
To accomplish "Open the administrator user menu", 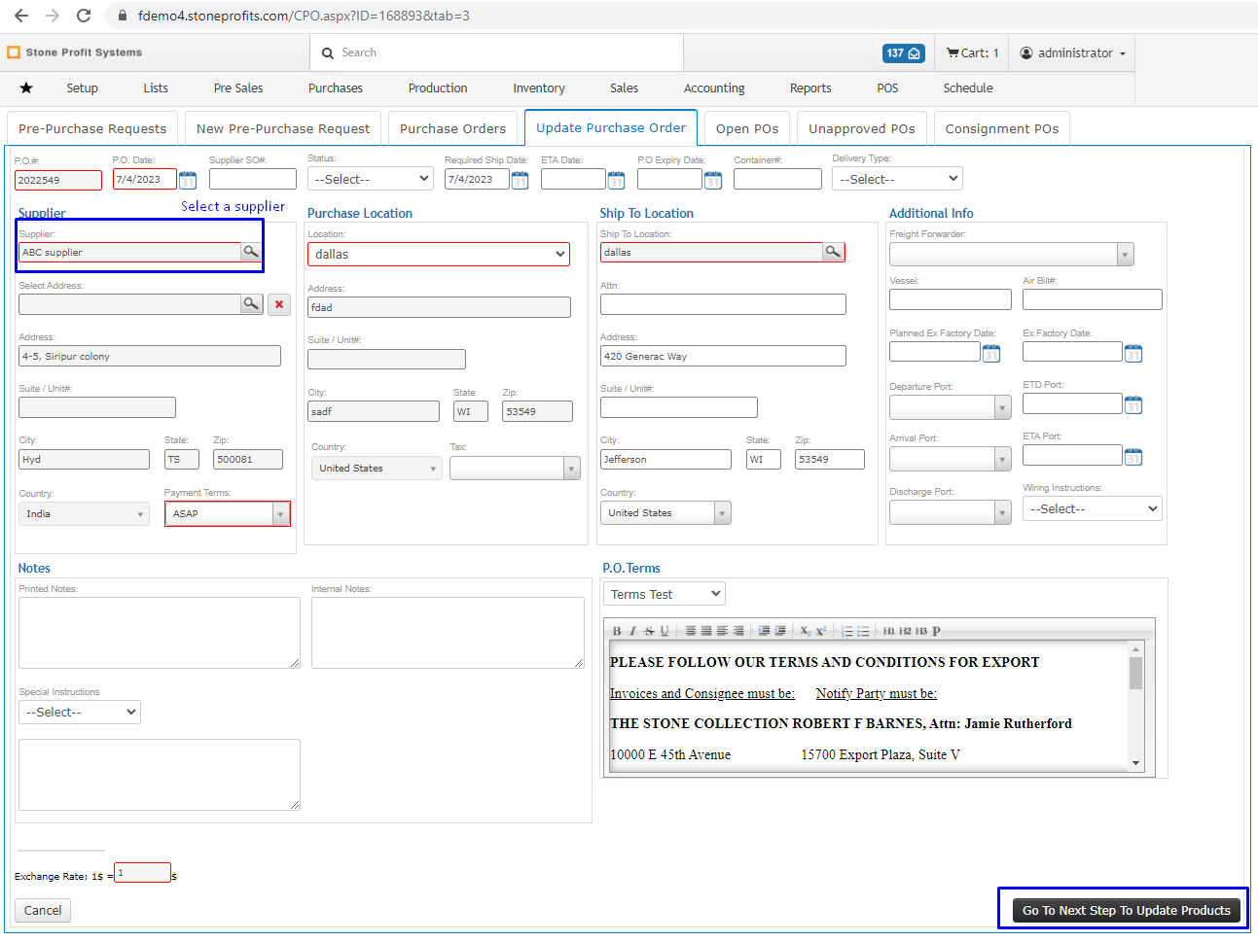I will pyautogui.click(x=1072, y=53).
